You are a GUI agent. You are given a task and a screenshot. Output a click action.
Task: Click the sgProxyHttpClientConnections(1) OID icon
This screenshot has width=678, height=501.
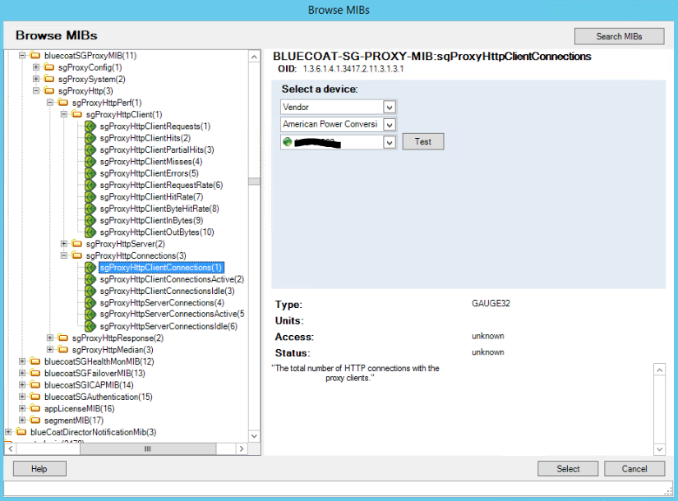(x=90, y=268)
